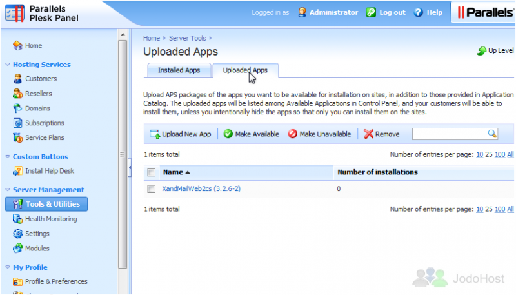Open Tools & Utilities in the sidebar
Image resolution: width=516 pixels, height=295 pixels.
click(x=46, y=204)
